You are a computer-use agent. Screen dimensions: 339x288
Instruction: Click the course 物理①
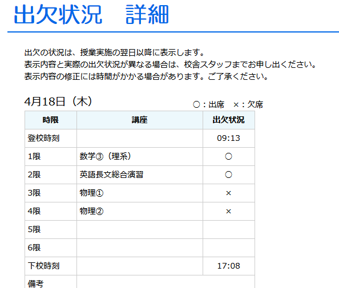pyautogui.click(x=91, y=193)
